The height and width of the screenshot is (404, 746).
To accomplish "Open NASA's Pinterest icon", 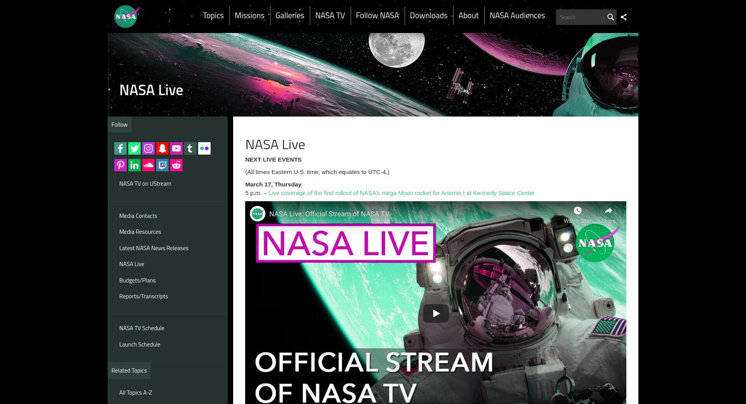I will point(120,165).
